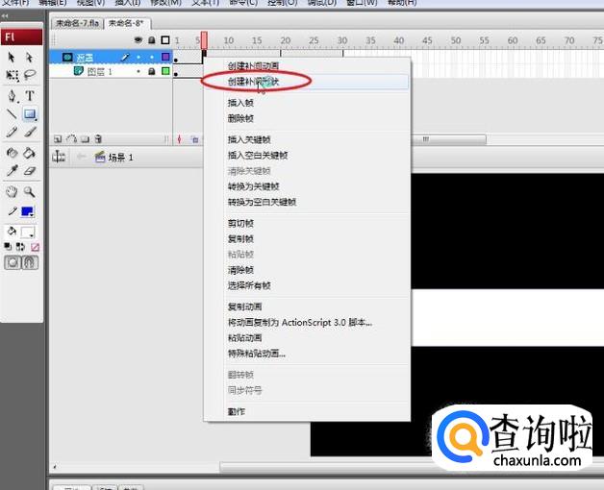
Task: Switch to the 未命名-7.fla tab
Action: coord(78,23)
